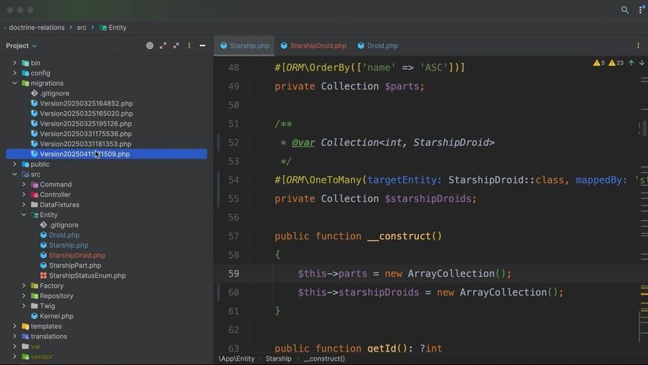Click the @var tag on line 52
648x365 pixels.
303,143
